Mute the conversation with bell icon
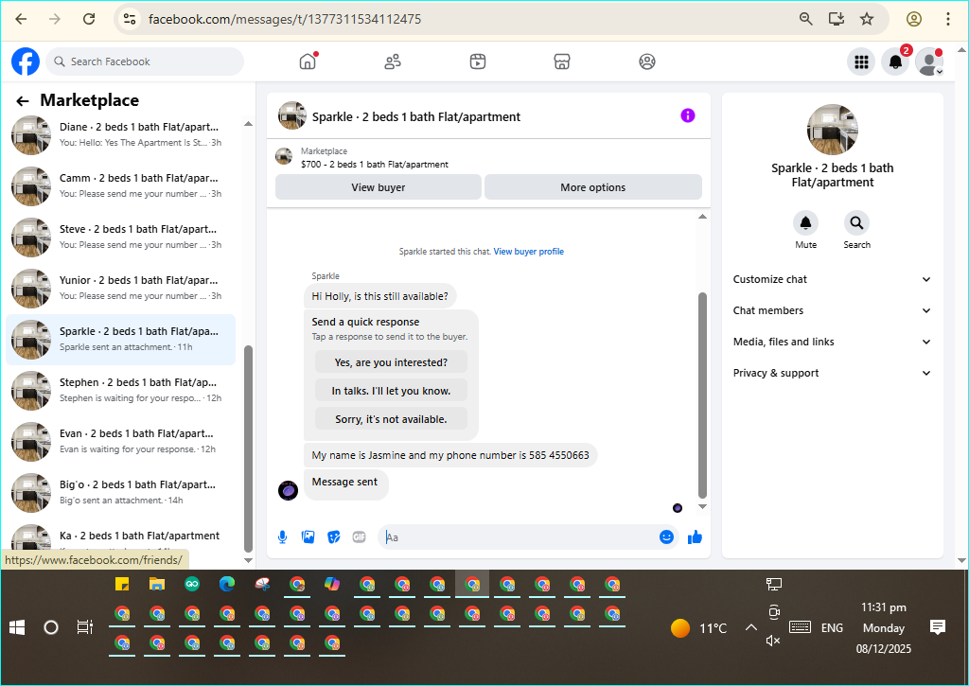The width and height of the screenshot is (969, 686). point(806,223)
